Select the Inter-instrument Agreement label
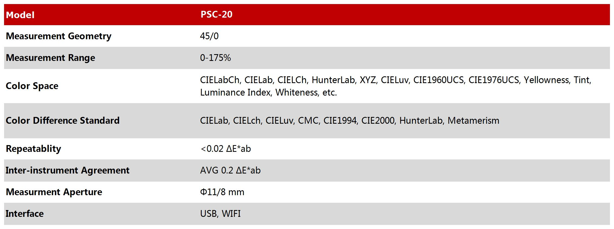Screen dimensions: 614x229 pos(67,171)
